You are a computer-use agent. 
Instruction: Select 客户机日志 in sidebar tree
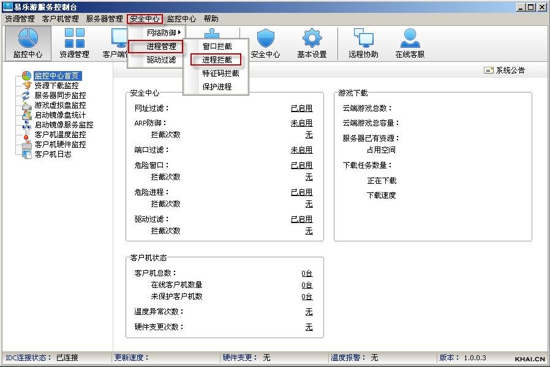click(53, 154)
